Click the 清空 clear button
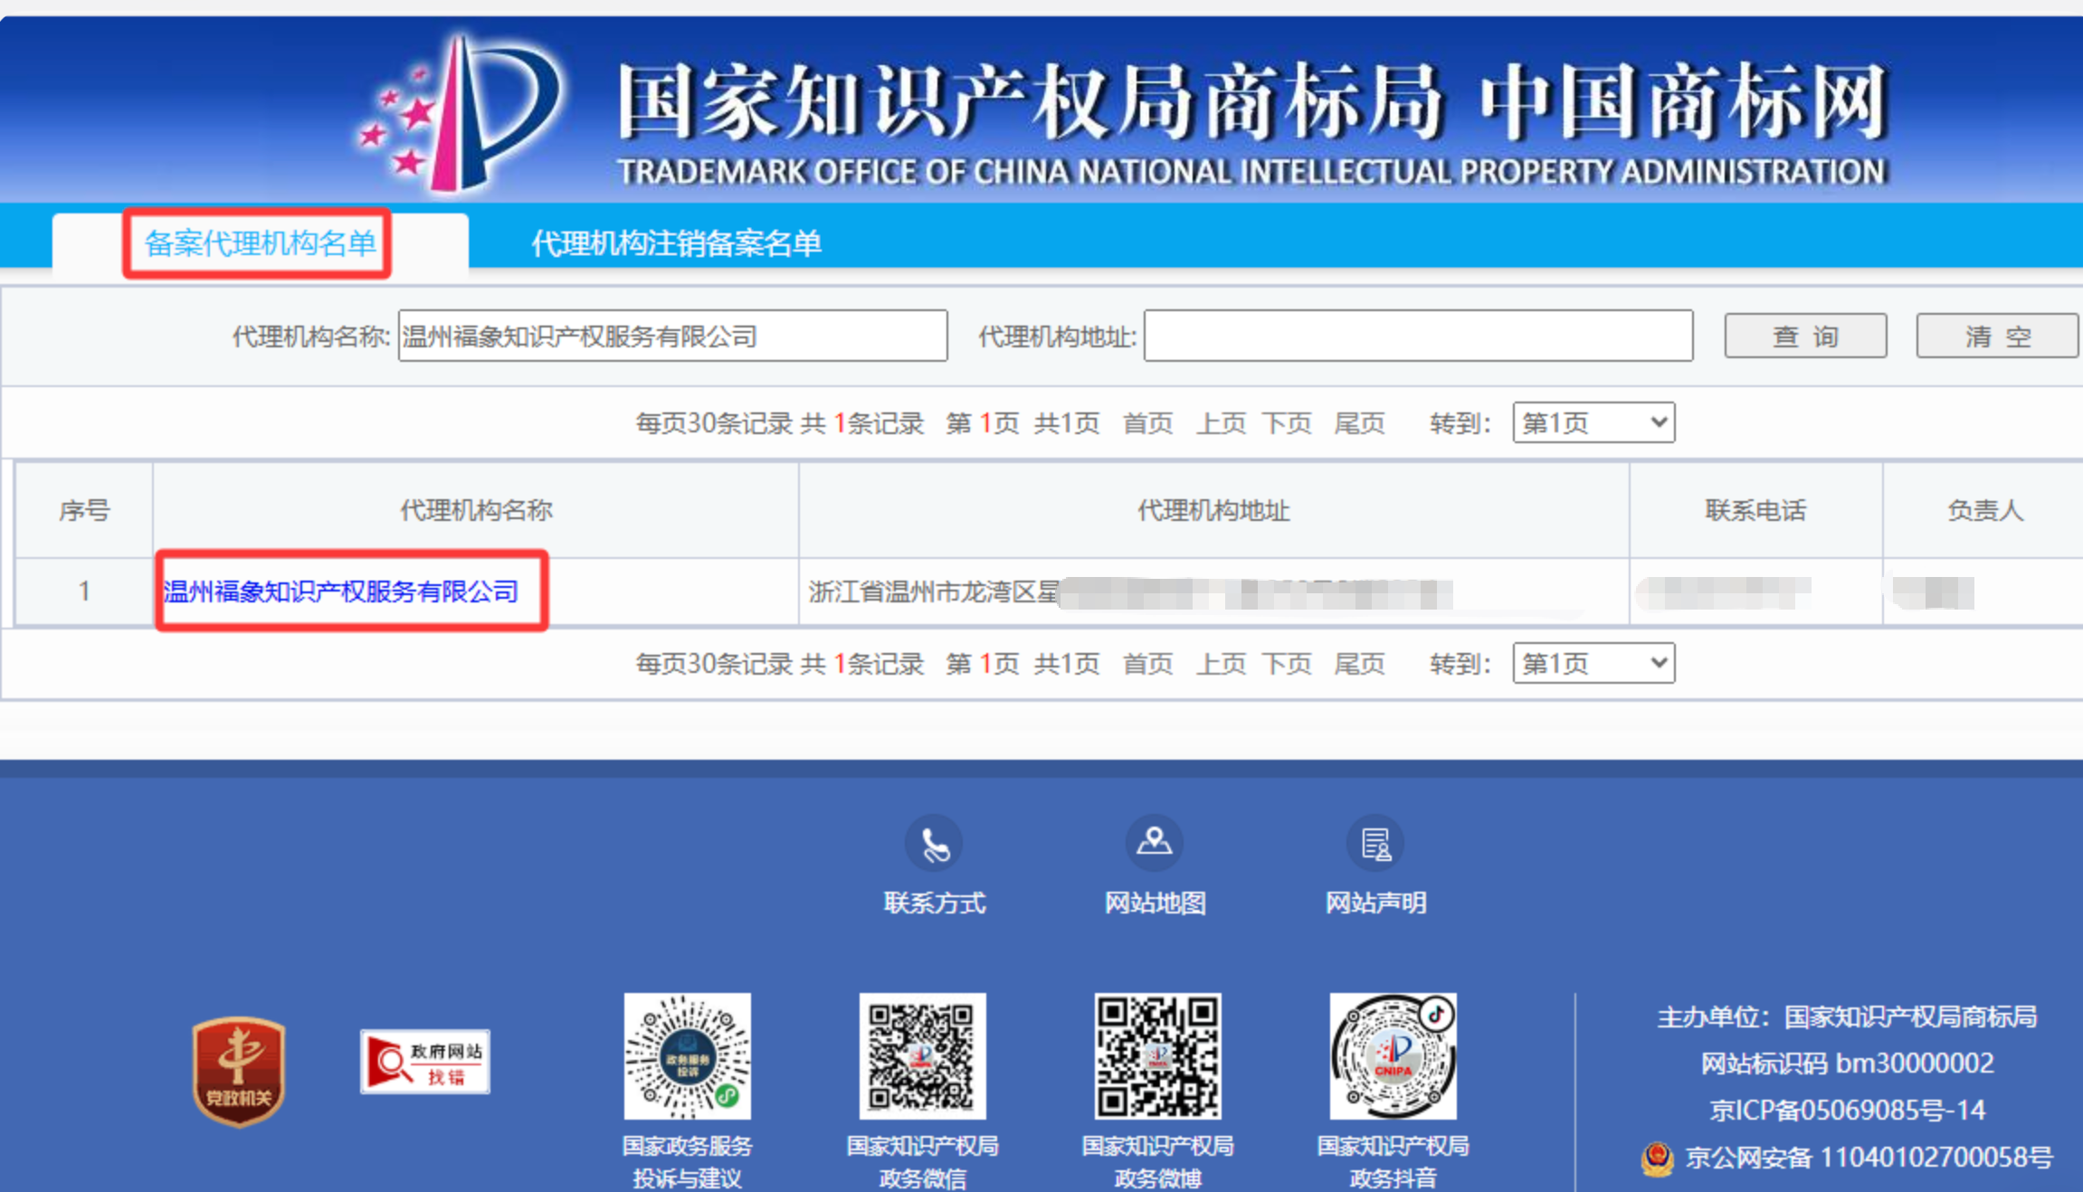The height and width of the screenshot is (1192, 2083). [1997, 336]
